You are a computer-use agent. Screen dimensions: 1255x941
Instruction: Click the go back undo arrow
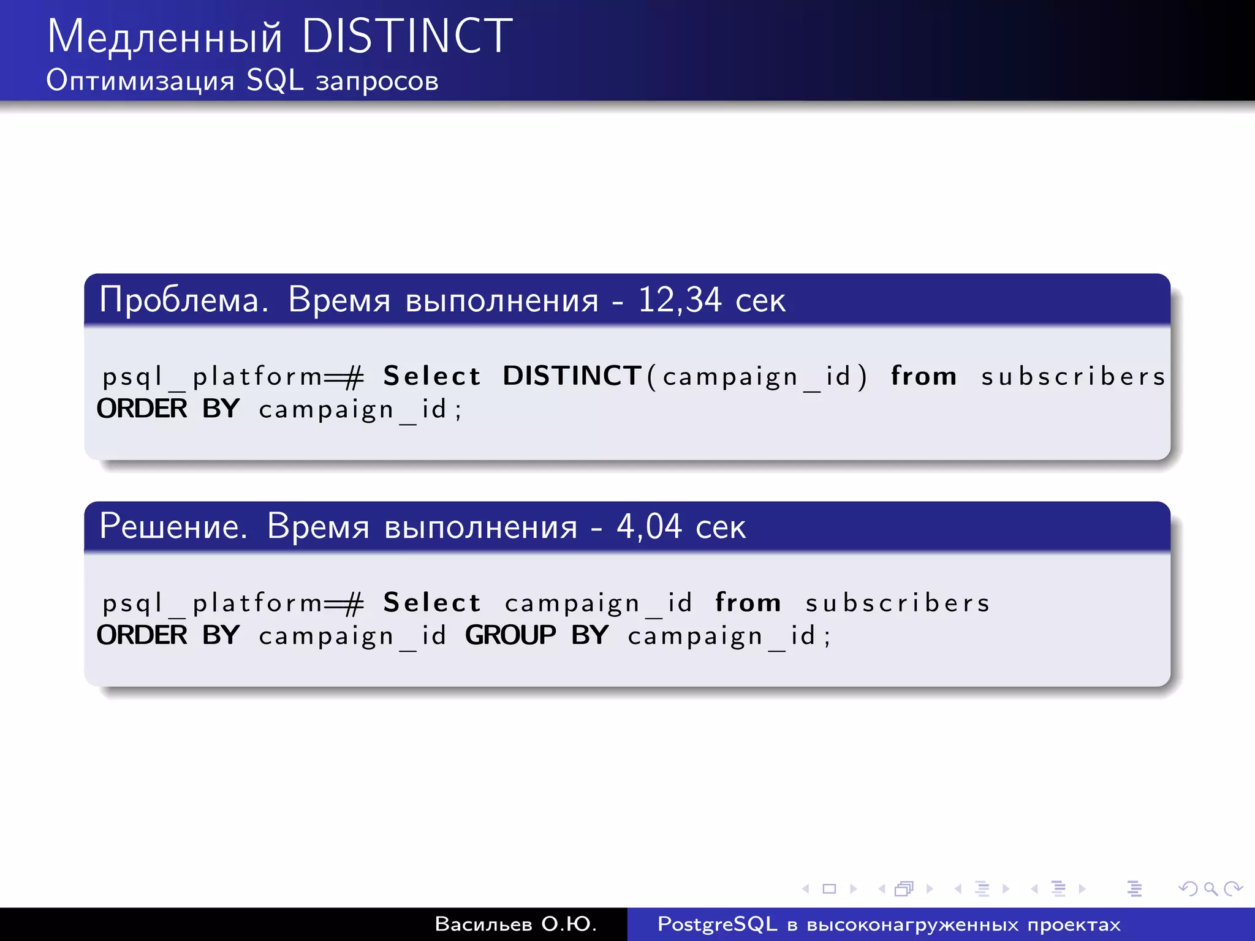click(1188, 888)
